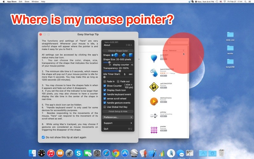Select About from the here menu
Image resolution: width=254 pixels, height=159 pixels.
(x=107, y=45)
